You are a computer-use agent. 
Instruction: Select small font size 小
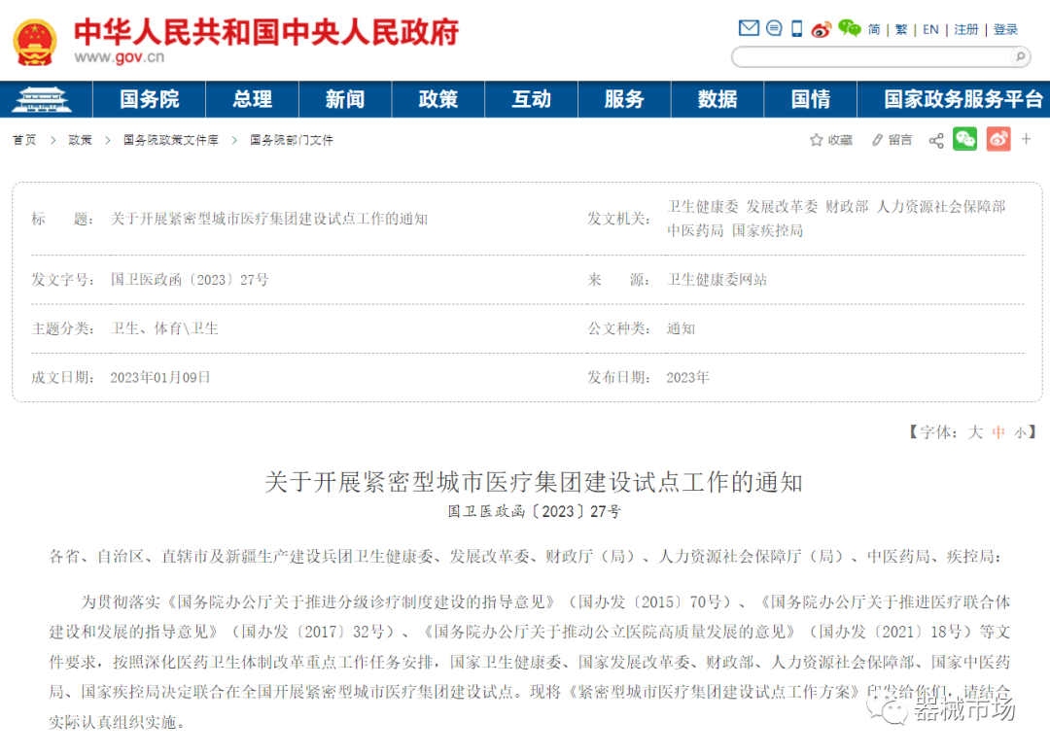tap(1020, 433)
